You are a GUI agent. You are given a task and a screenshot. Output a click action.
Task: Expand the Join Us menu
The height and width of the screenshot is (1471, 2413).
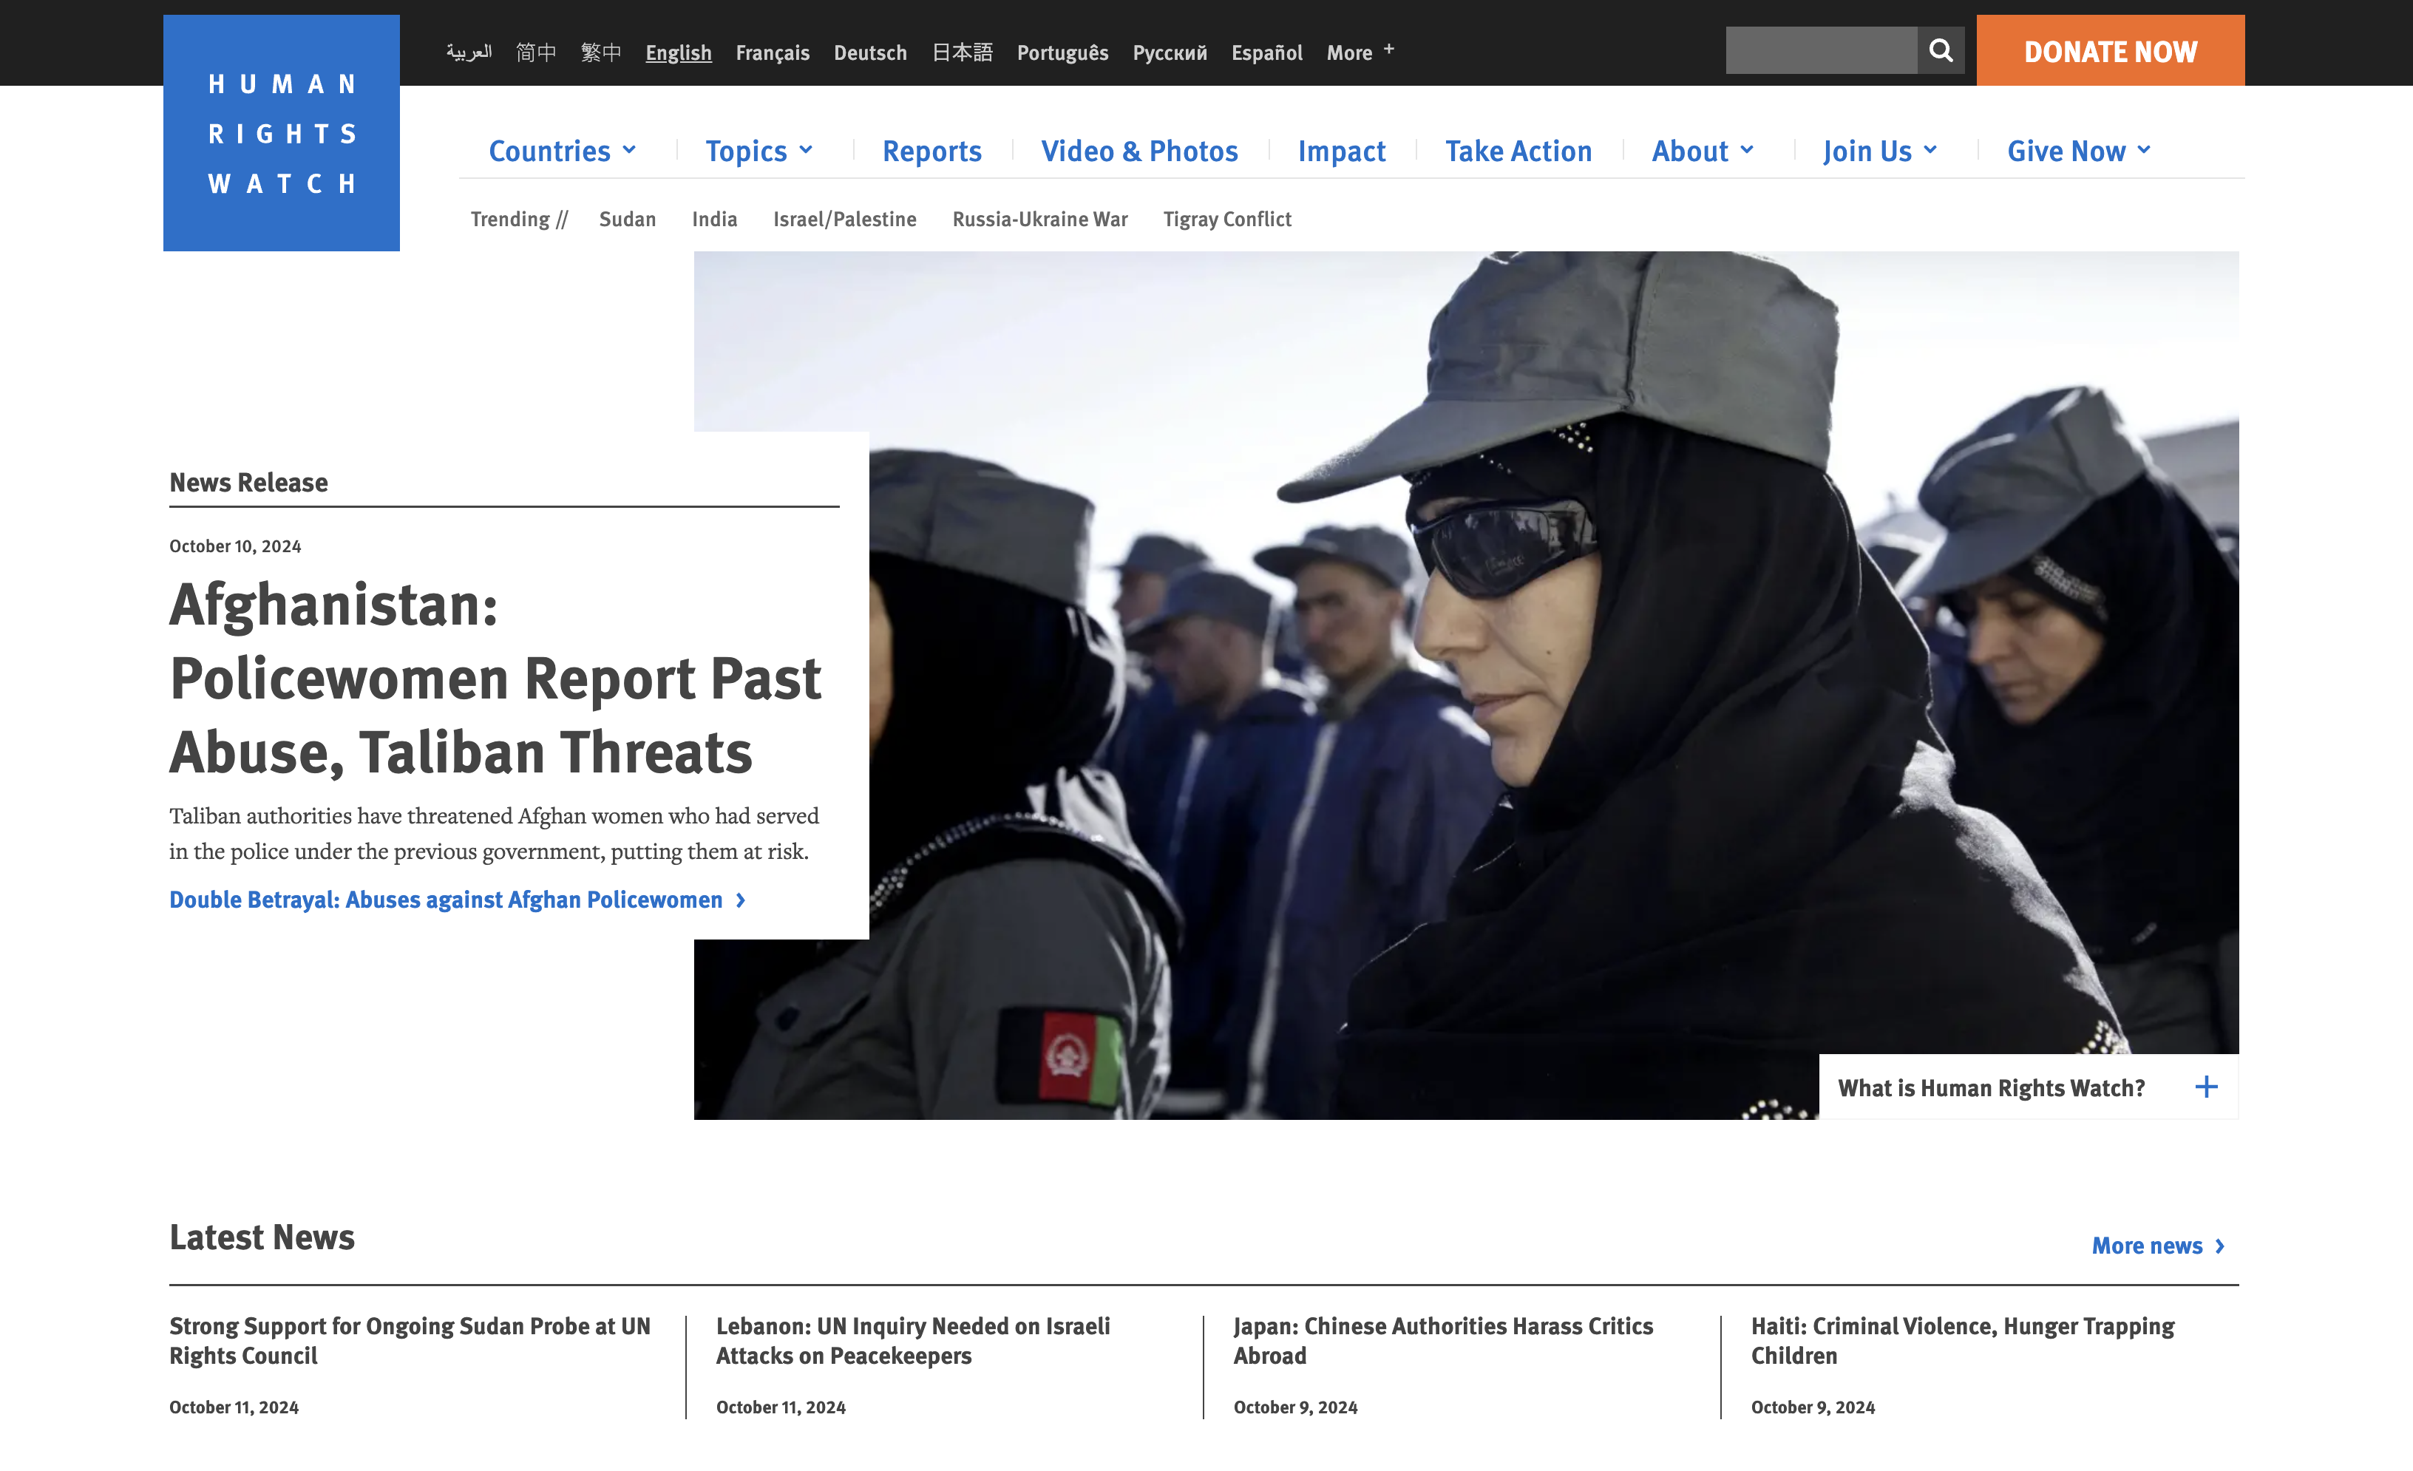pyautogui.click(x=1880, y=151)
